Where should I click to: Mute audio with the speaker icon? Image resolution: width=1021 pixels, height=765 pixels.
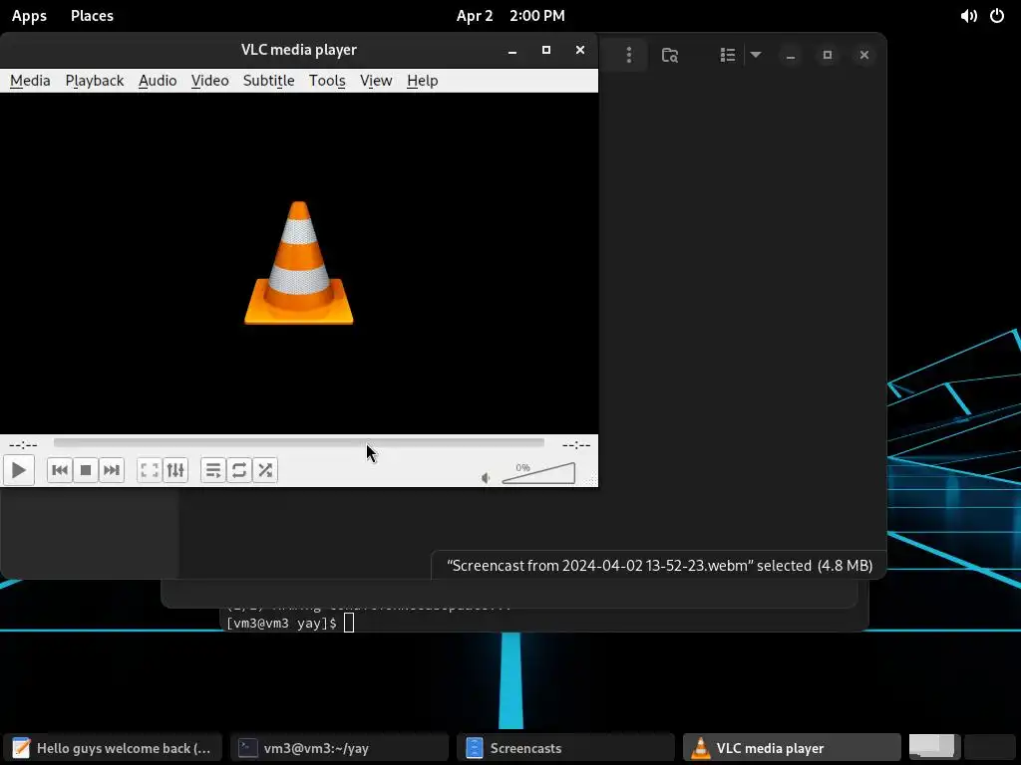point(486,478)
